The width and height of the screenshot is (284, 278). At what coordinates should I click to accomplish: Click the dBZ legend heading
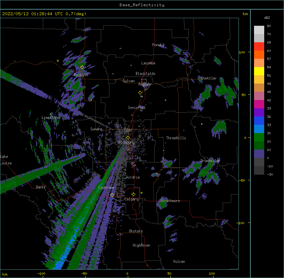[267, 17]
